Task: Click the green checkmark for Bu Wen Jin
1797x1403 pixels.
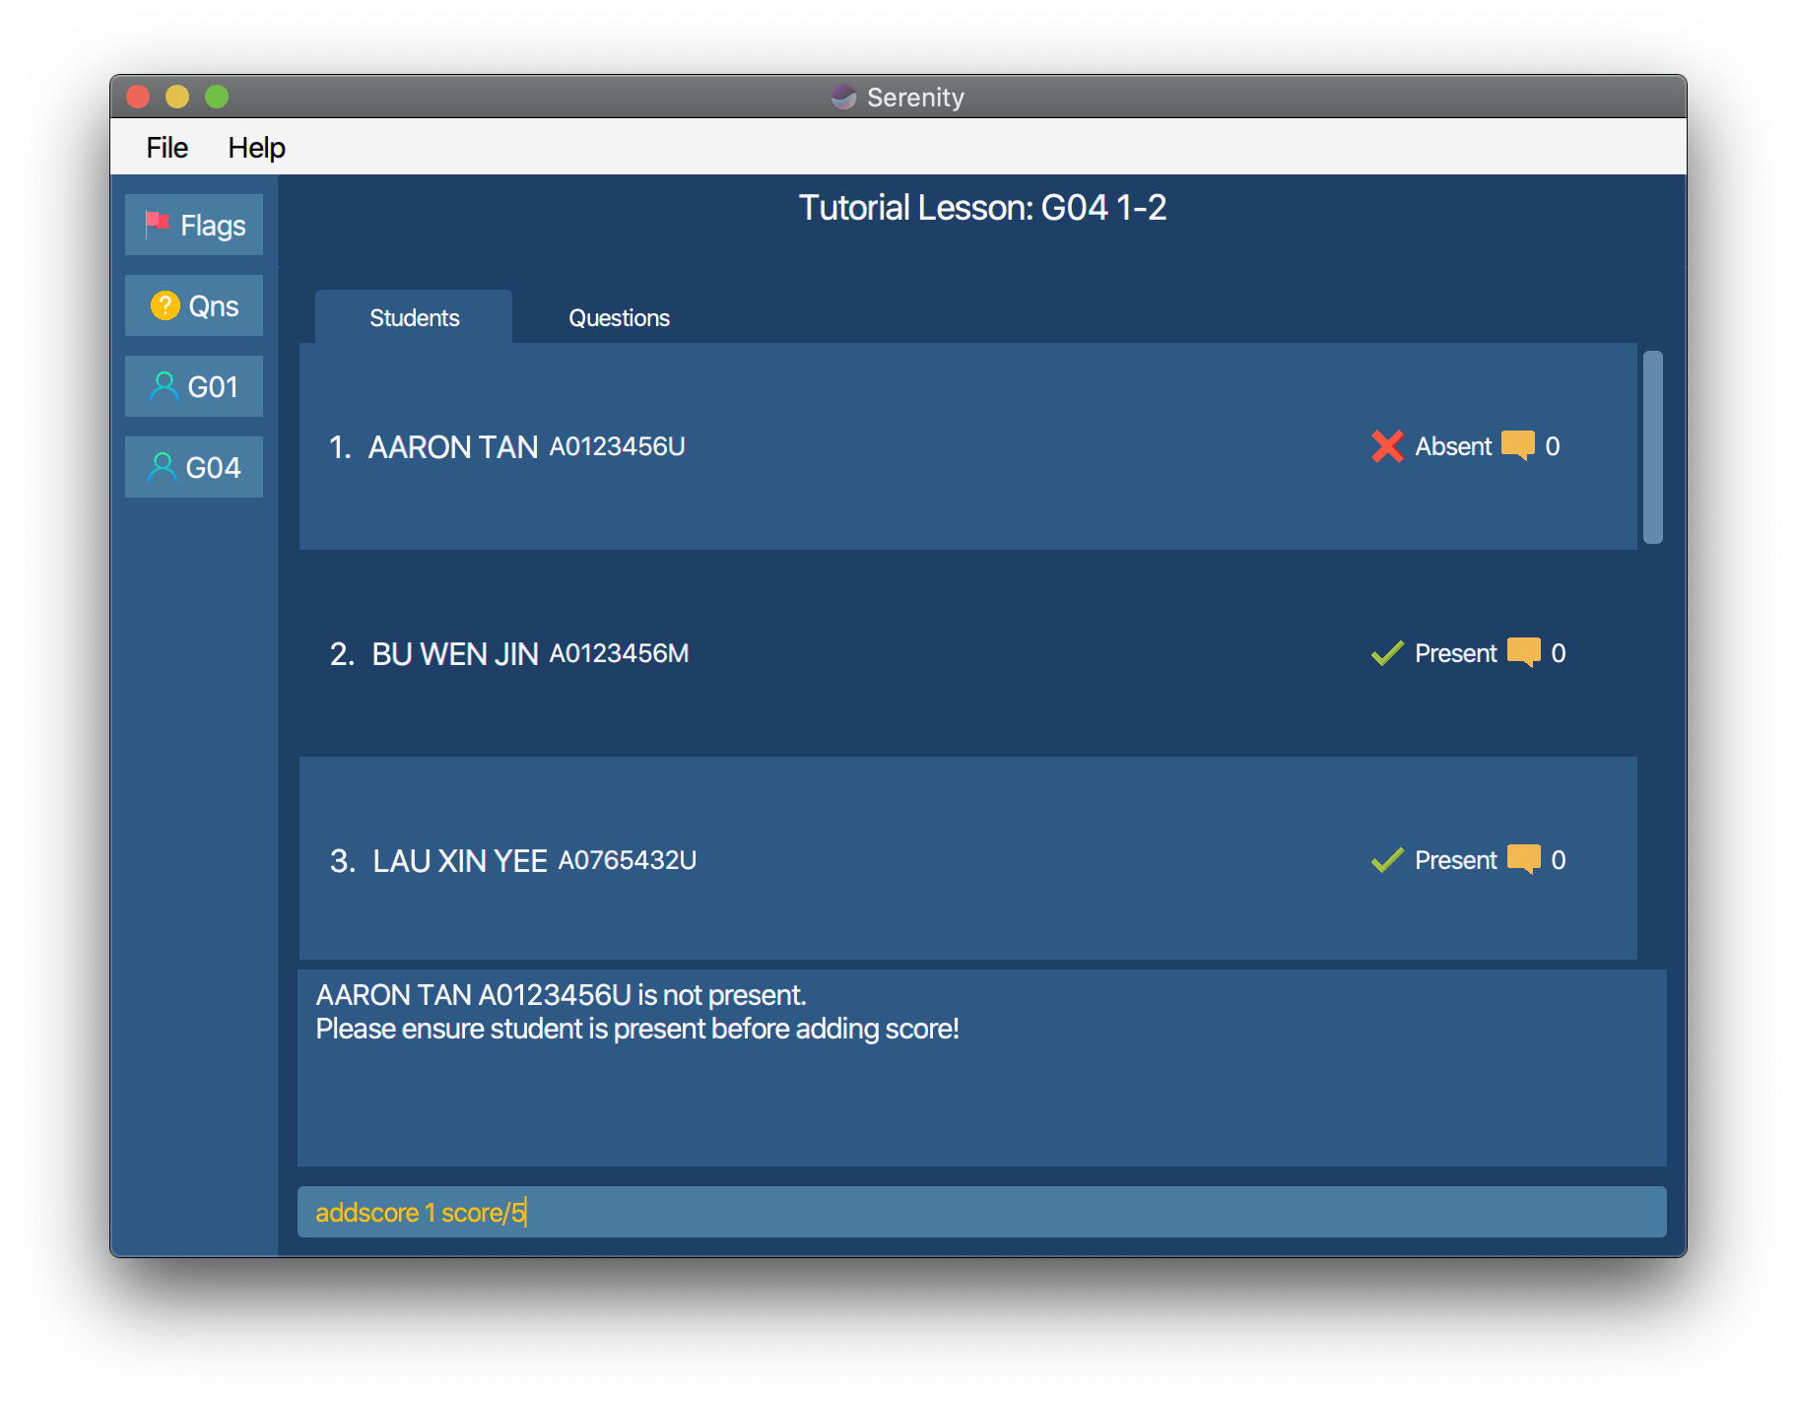Action: 1387,653
